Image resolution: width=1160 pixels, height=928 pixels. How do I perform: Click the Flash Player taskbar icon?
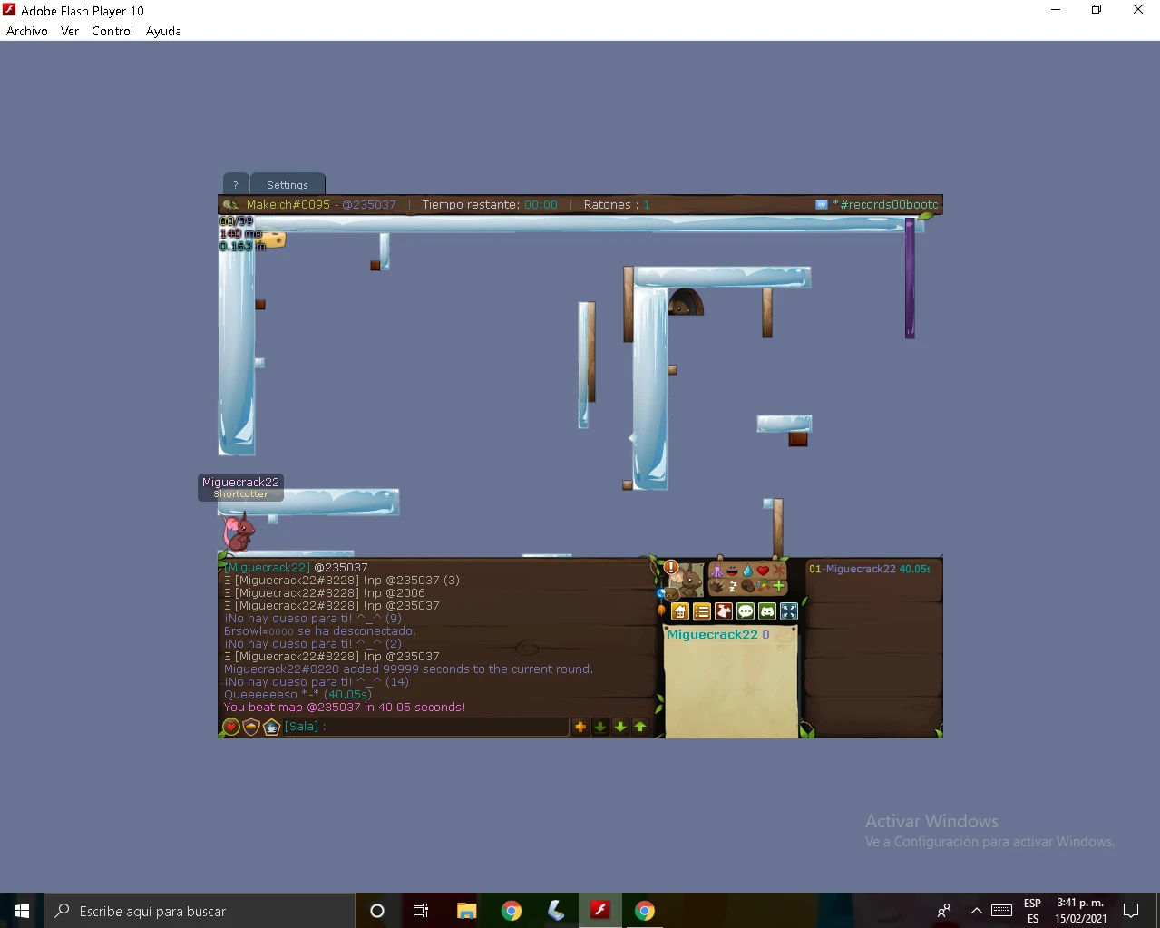(600, 911)
